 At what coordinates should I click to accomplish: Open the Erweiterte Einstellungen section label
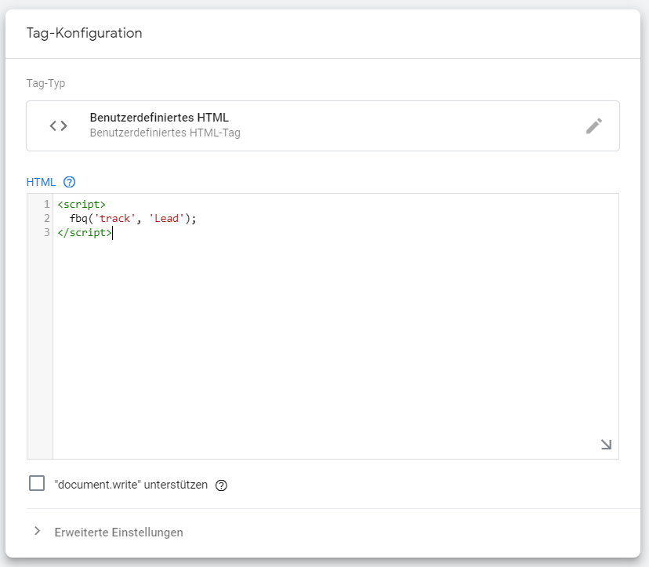point(119,532)
